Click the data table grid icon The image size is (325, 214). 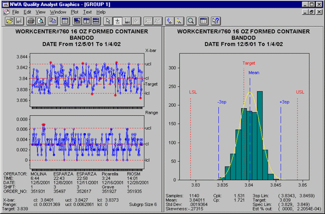(x=203, y=21)
